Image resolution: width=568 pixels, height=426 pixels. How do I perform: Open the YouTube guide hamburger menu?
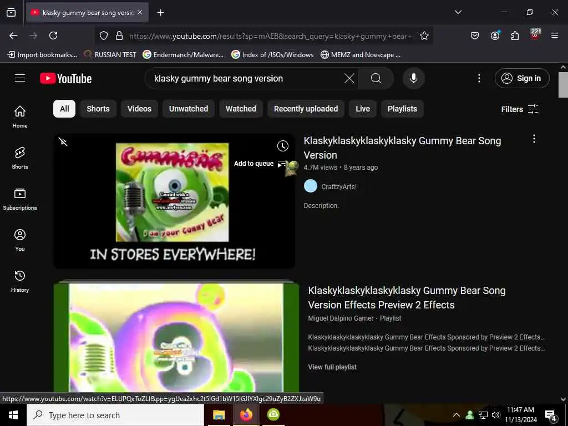[20, 78]
